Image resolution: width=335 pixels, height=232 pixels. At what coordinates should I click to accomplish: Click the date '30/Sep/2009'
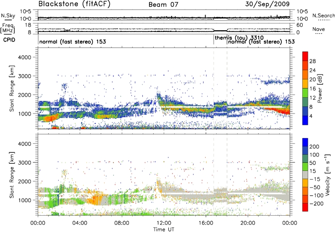point(267,4)
